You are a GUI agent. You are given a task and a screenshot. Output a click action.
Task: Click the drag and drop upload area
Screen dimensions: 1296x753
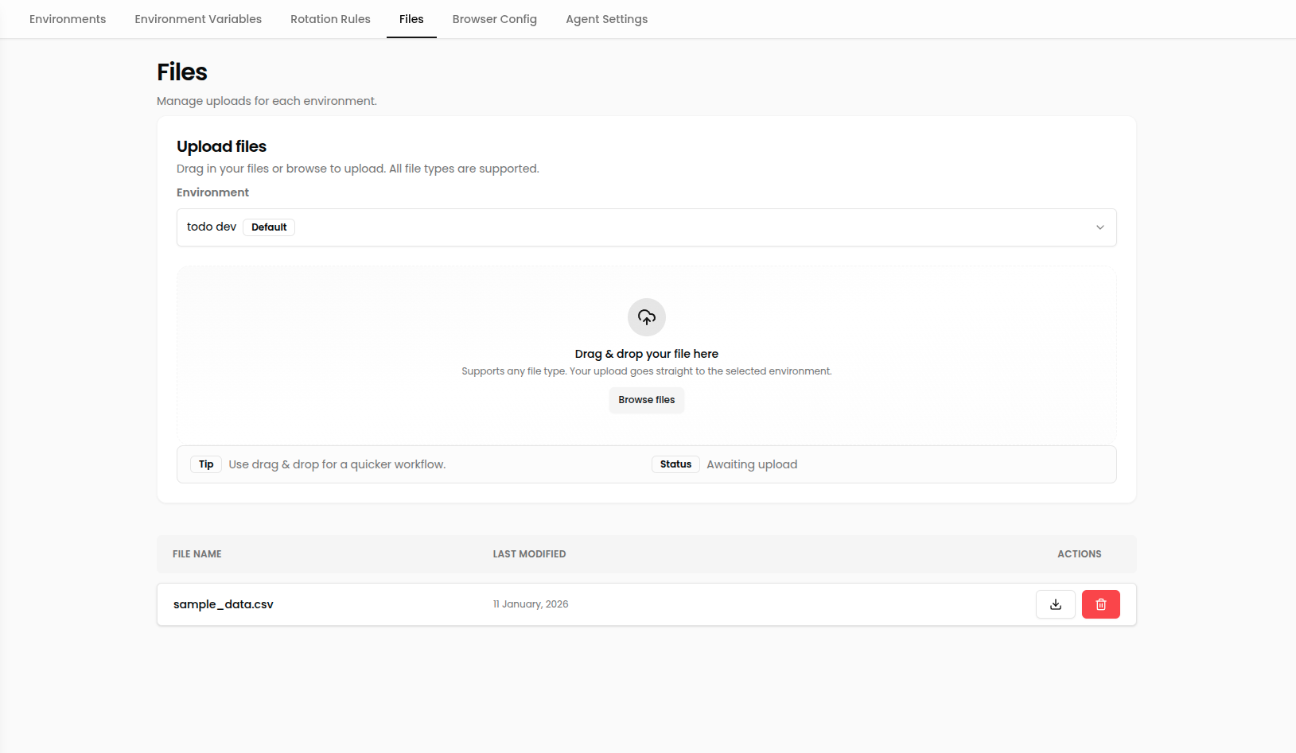[x=646, y=353]
